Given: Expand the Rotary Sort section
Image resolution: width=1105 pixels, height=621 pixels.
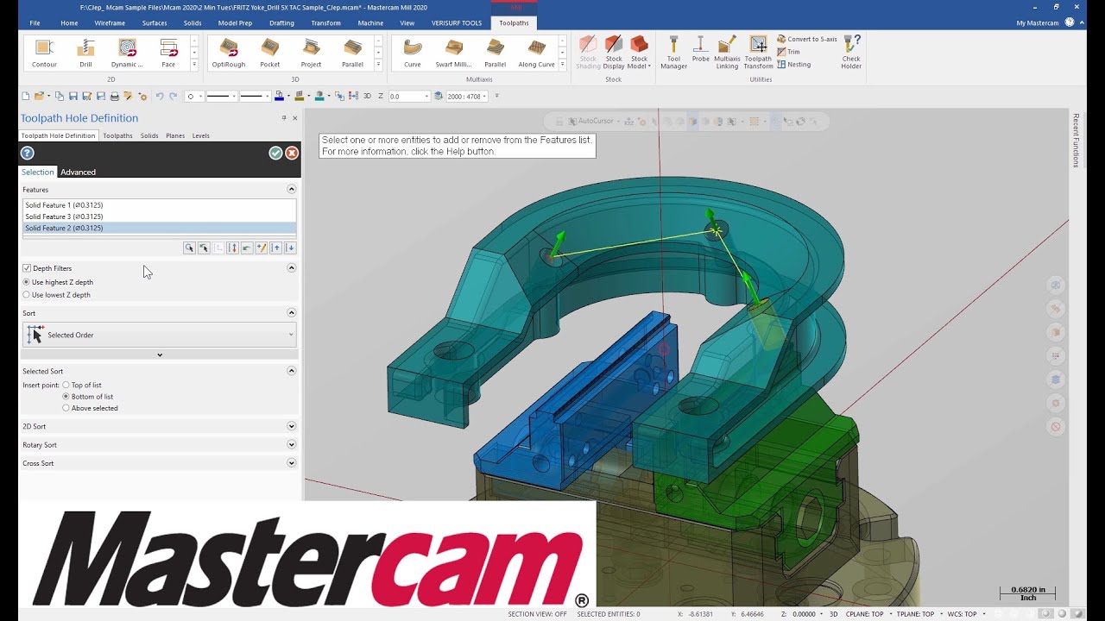Looking at the screenshot, I should point(291,445).
